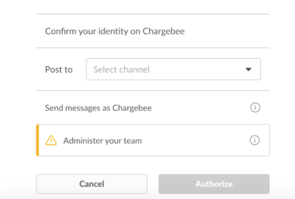Click the Authorize button

click(x=214, y=184)
